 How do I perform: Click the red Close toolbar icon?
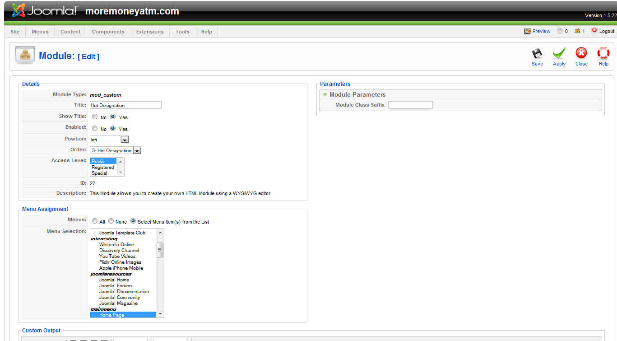pyautogui.click(x=581, y=54)
